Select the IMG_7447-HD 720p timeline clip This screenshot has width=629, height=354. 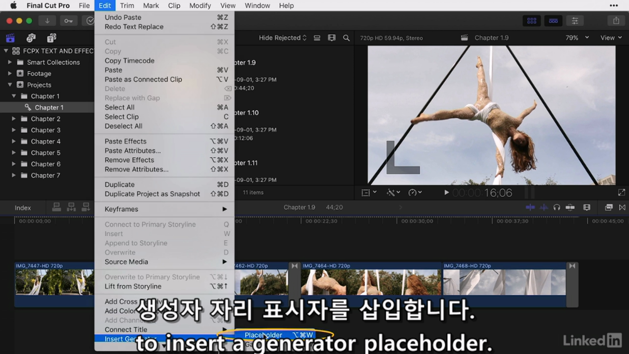pyautogui.click(x=54, y=285)
